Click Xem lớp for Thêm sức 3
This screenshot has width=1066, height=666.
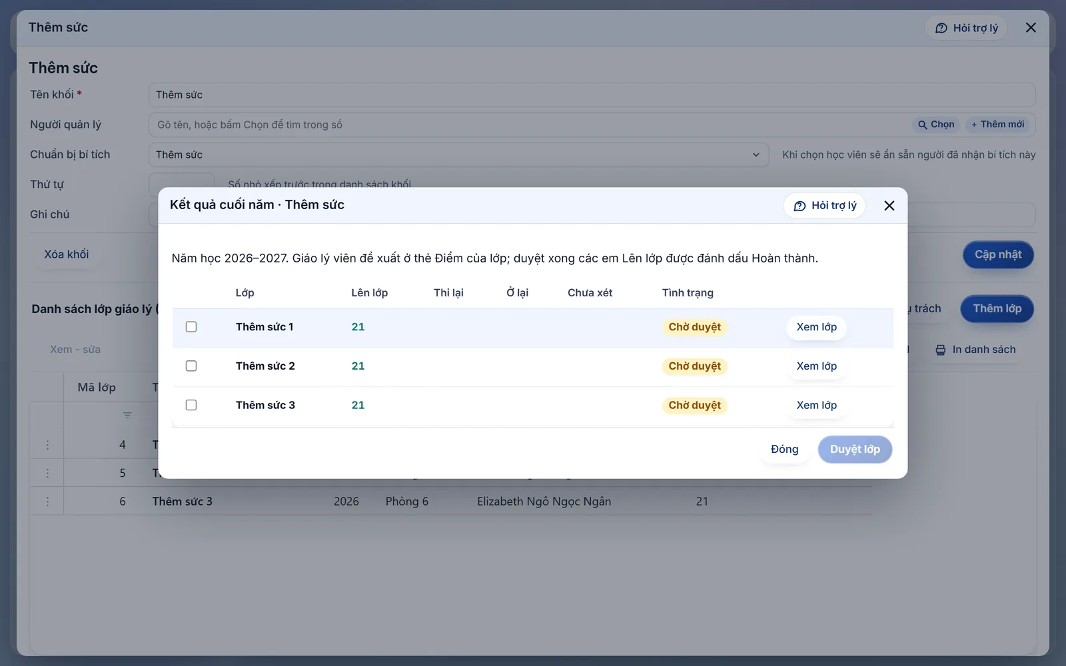click(817, 405)
